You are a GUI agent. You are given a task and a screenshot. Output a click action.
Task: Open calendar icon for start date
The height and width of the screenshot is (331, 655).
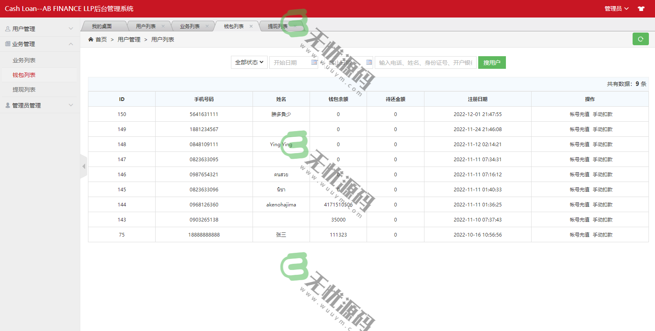click(x=314, y=62)
